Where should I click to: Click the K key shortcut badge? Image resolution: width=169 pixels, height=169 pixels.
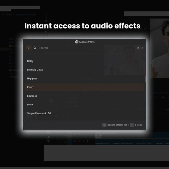point(142,48)
